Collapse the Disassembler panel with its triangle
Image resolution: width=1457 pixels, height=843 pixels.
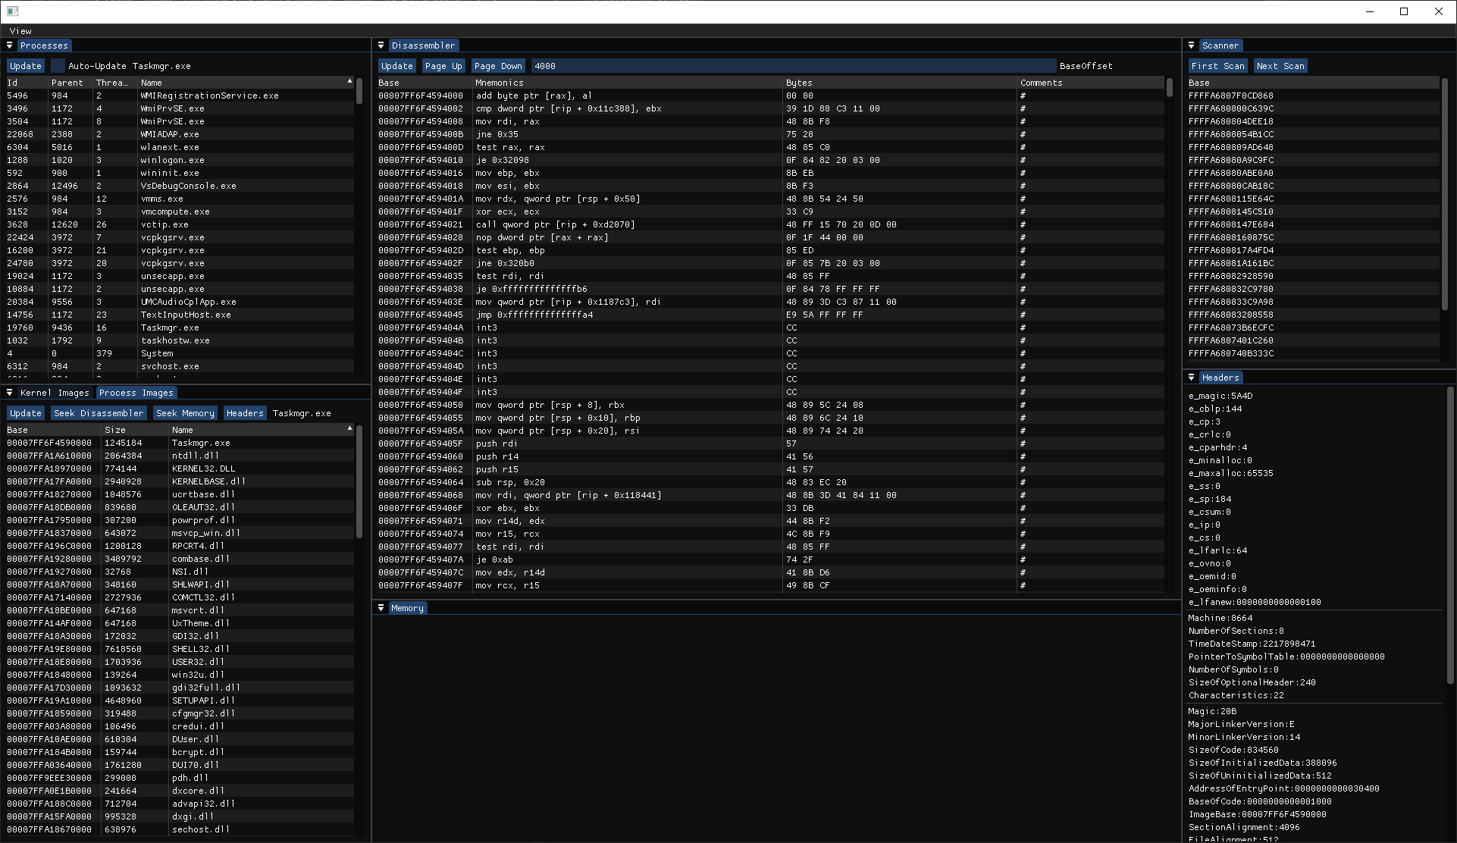[x=381, y=45]
